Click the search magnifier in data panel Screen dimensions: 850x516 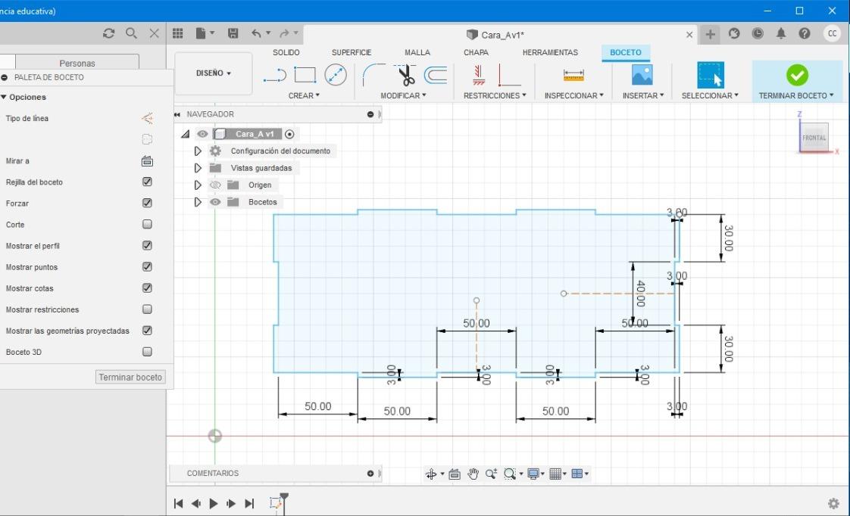pos(131,33)
